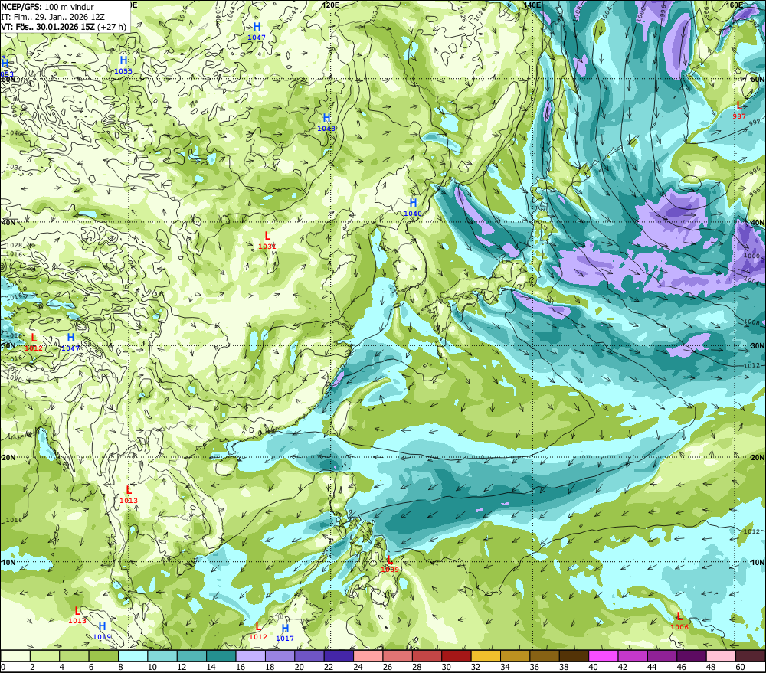Click the H 1019 high pressure marker
The width and height of the screenshot is (766, 673).
click(x=102, y=631)
